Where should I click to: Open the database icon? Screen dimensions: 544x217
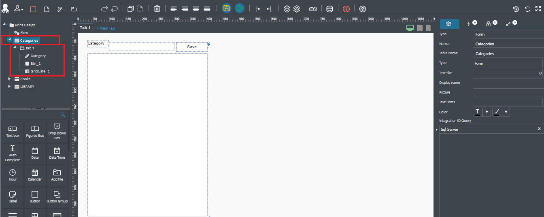[329, 9]
